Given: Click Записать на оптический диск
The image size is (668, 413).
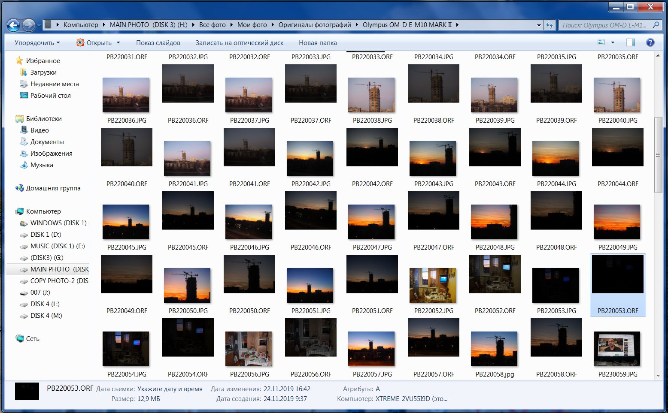Looking at the screenshot, I should point(239,43).
